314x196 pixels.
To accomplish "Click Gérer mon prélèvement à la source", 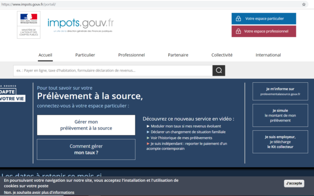I will pos(86,125).
